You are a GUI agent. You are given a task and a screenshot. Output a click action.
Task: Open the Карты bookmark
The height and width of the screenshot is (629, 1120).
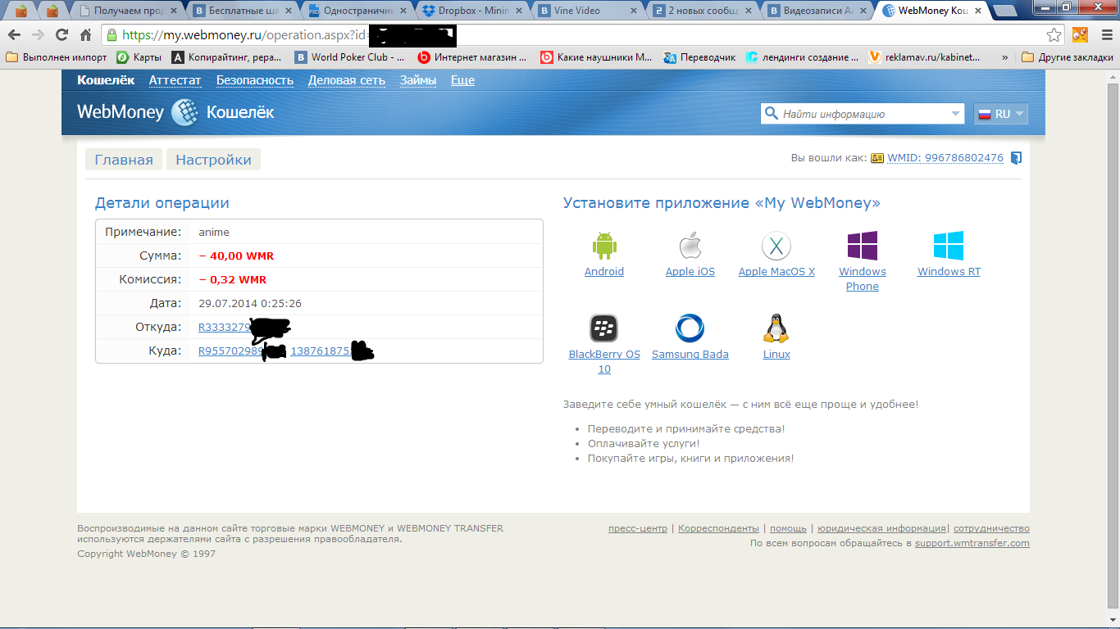[139, 57]
